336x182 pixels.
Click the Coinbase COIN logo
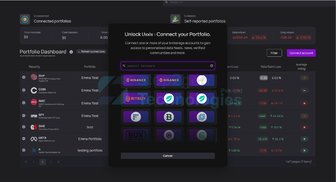click(x=34, y=90)
